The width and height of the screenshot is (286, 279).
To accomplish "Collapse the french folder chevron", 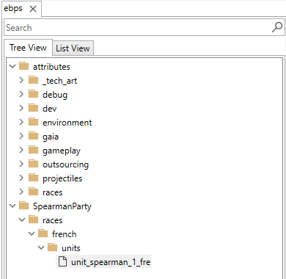I will point(32,233).
